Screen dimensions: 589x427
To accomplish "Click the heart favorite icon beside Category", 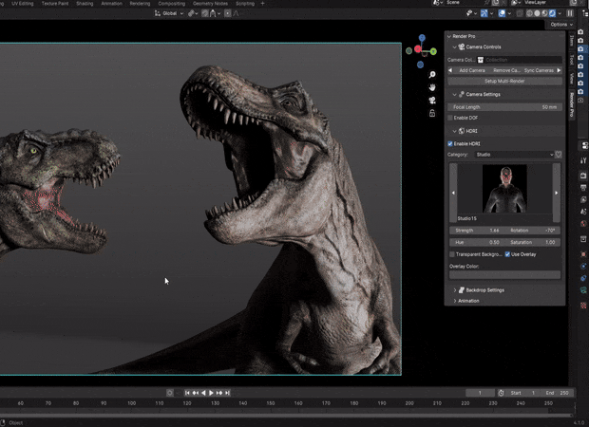I will pos(559,154).
